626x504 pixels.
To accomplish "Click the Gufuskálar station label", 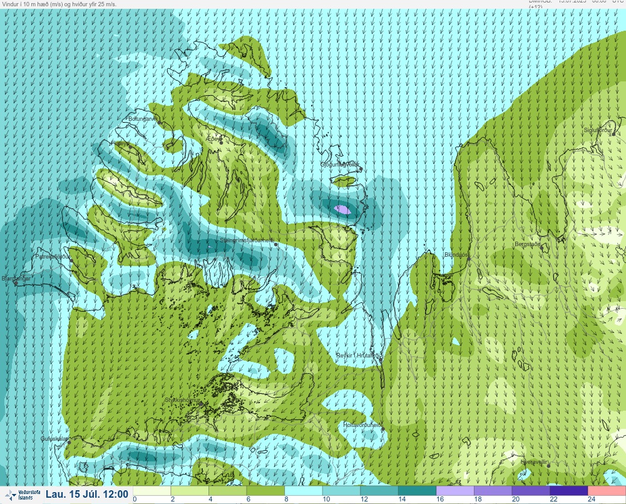I will point(54,438).
